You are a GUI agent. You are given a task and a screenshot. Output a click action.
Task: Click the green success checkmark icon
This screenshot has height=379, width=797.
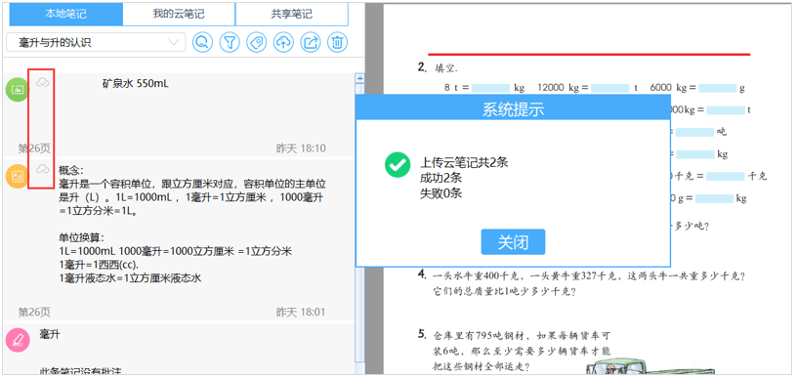click(398, 165)
